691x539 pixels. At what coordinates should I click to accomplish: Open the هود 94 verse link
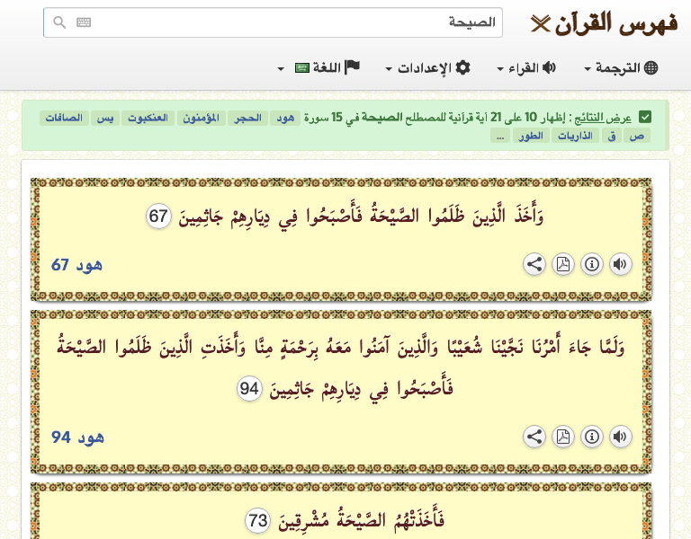coord(77,437)
